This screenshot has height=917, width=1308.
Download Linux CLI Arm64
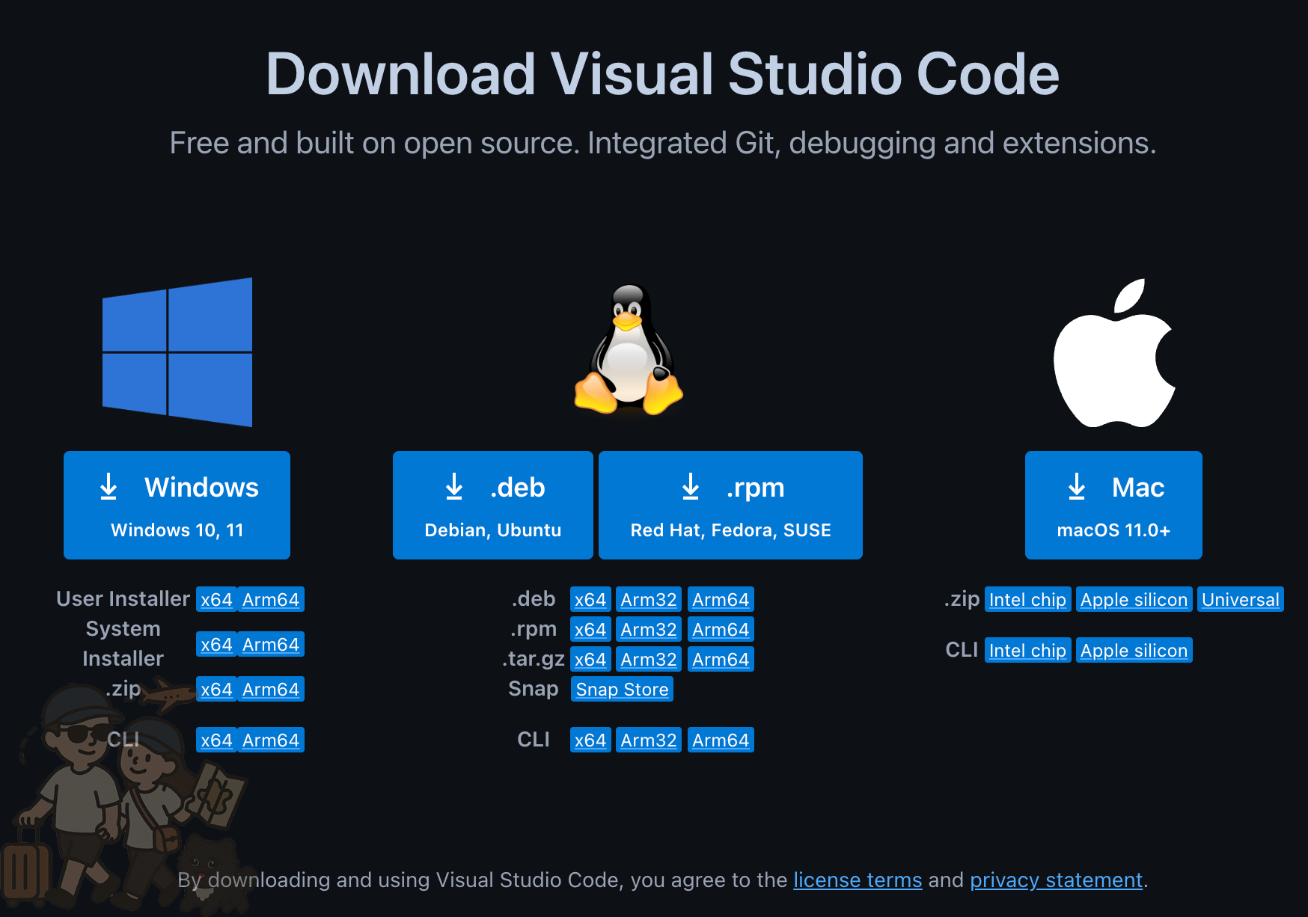[x=721, y=740]
